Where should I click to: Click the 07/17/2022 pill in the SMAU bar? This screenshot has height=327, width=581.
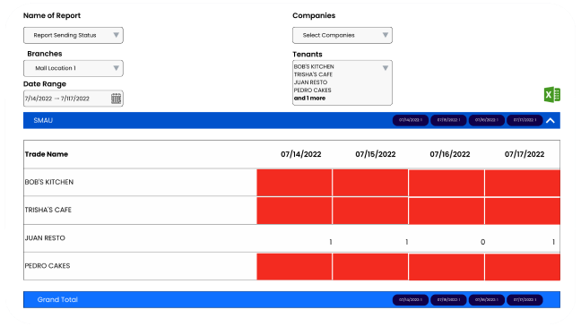click(525, 120)
